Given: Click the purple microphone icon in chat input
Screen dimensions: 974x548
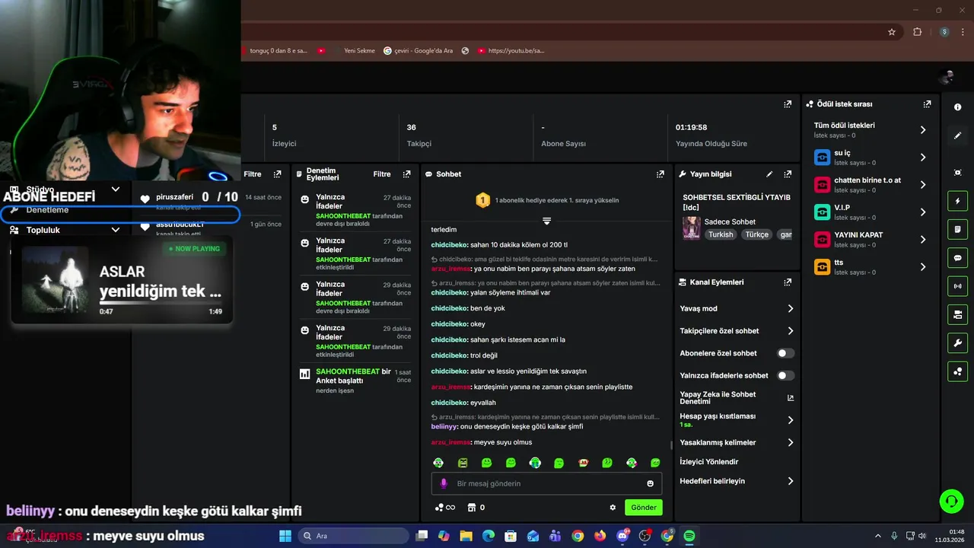Looking at the screenshot, I should coord(444,483).
